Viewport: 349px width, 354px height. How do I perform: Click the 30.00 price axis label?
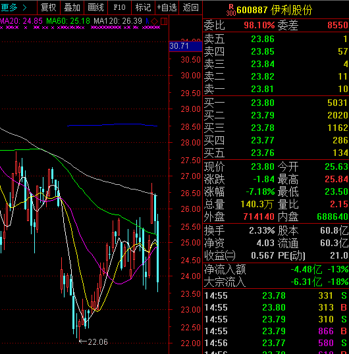pos(190,76)
